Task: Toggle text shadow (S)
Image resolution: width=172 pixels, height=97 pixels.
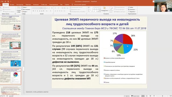Action: [40, 11]
